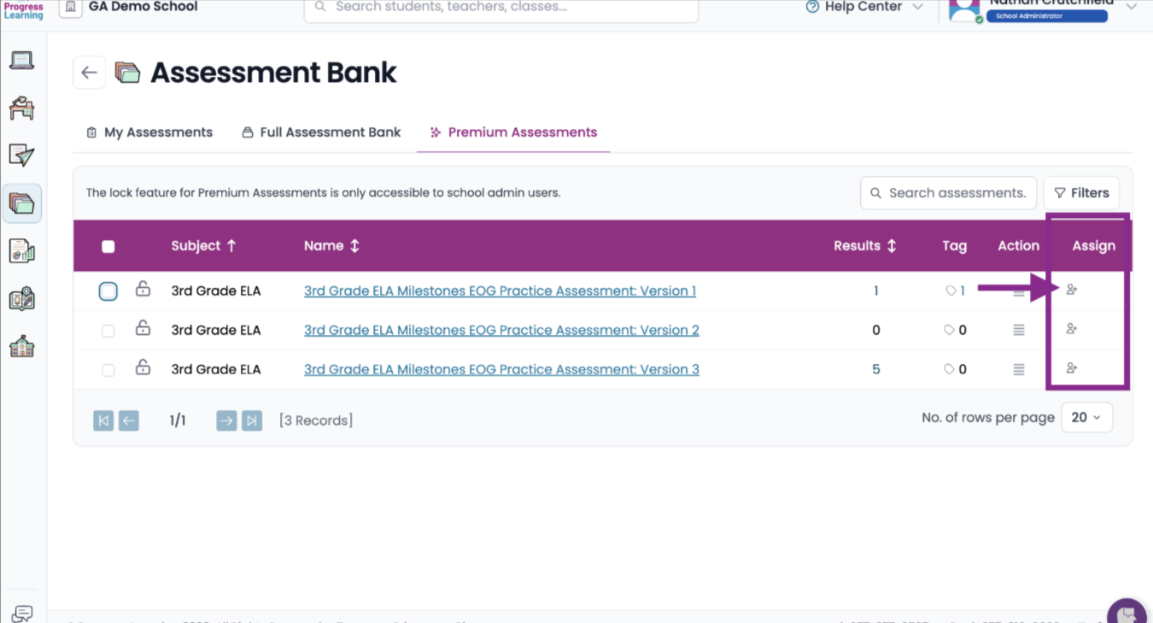View the 1 result for Version 1
The width and height of the screenshot is (1153, 623).
875,291
